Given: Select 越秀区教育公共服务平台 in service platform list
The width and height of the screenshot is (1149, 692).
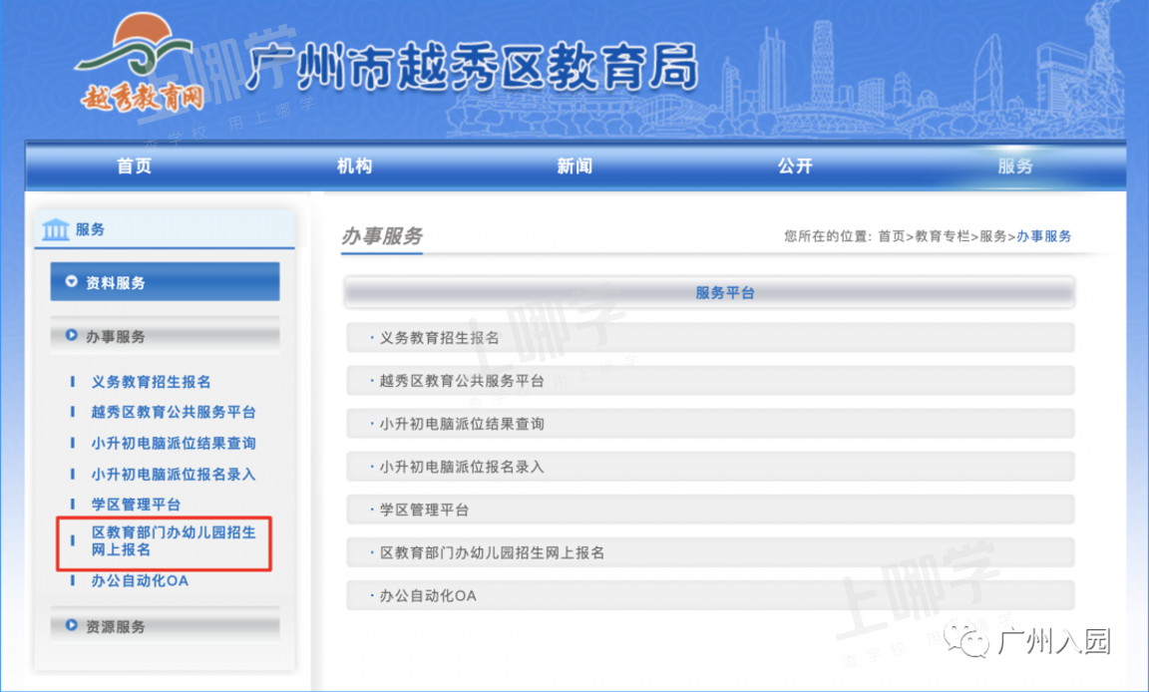Looking at the screenshot, I should (x=710, y=381).
